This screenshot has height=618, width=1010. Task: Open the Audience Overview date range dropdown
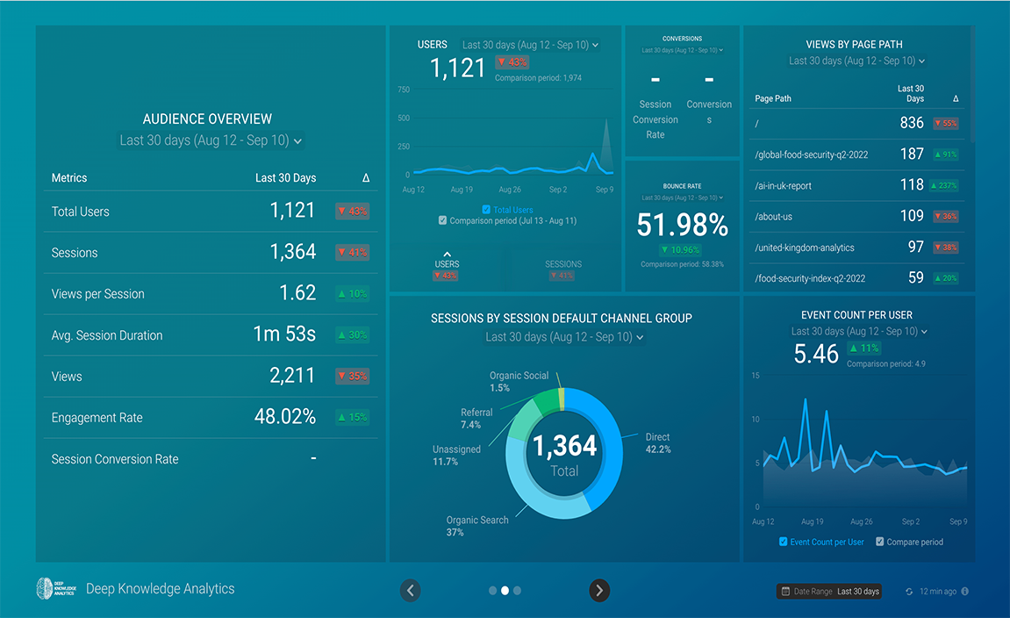tap(211, 140)
